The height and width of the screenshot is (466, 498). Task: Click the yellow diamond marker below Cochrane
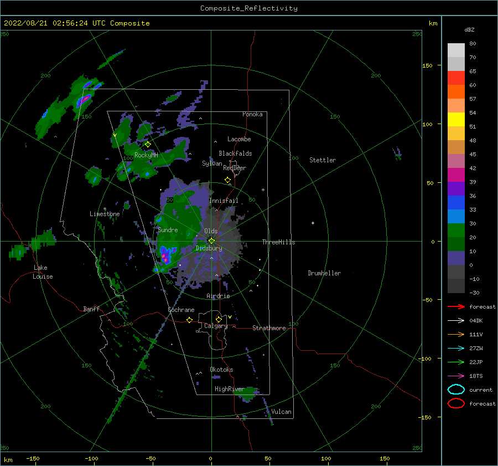click(x=189, y=320)
